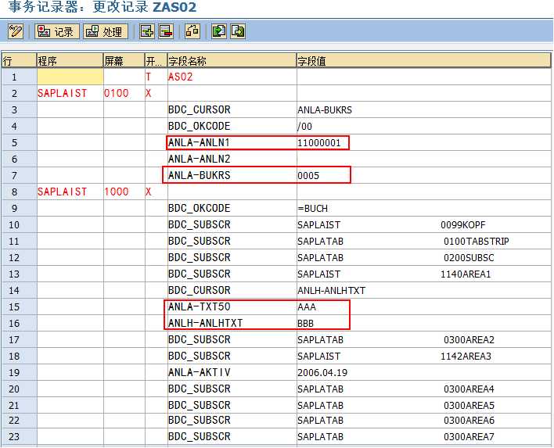The height and width of the screenshot is (448, 554).
Task: Click the 记录 toolbar button
Action: click(x=57, y=31)
